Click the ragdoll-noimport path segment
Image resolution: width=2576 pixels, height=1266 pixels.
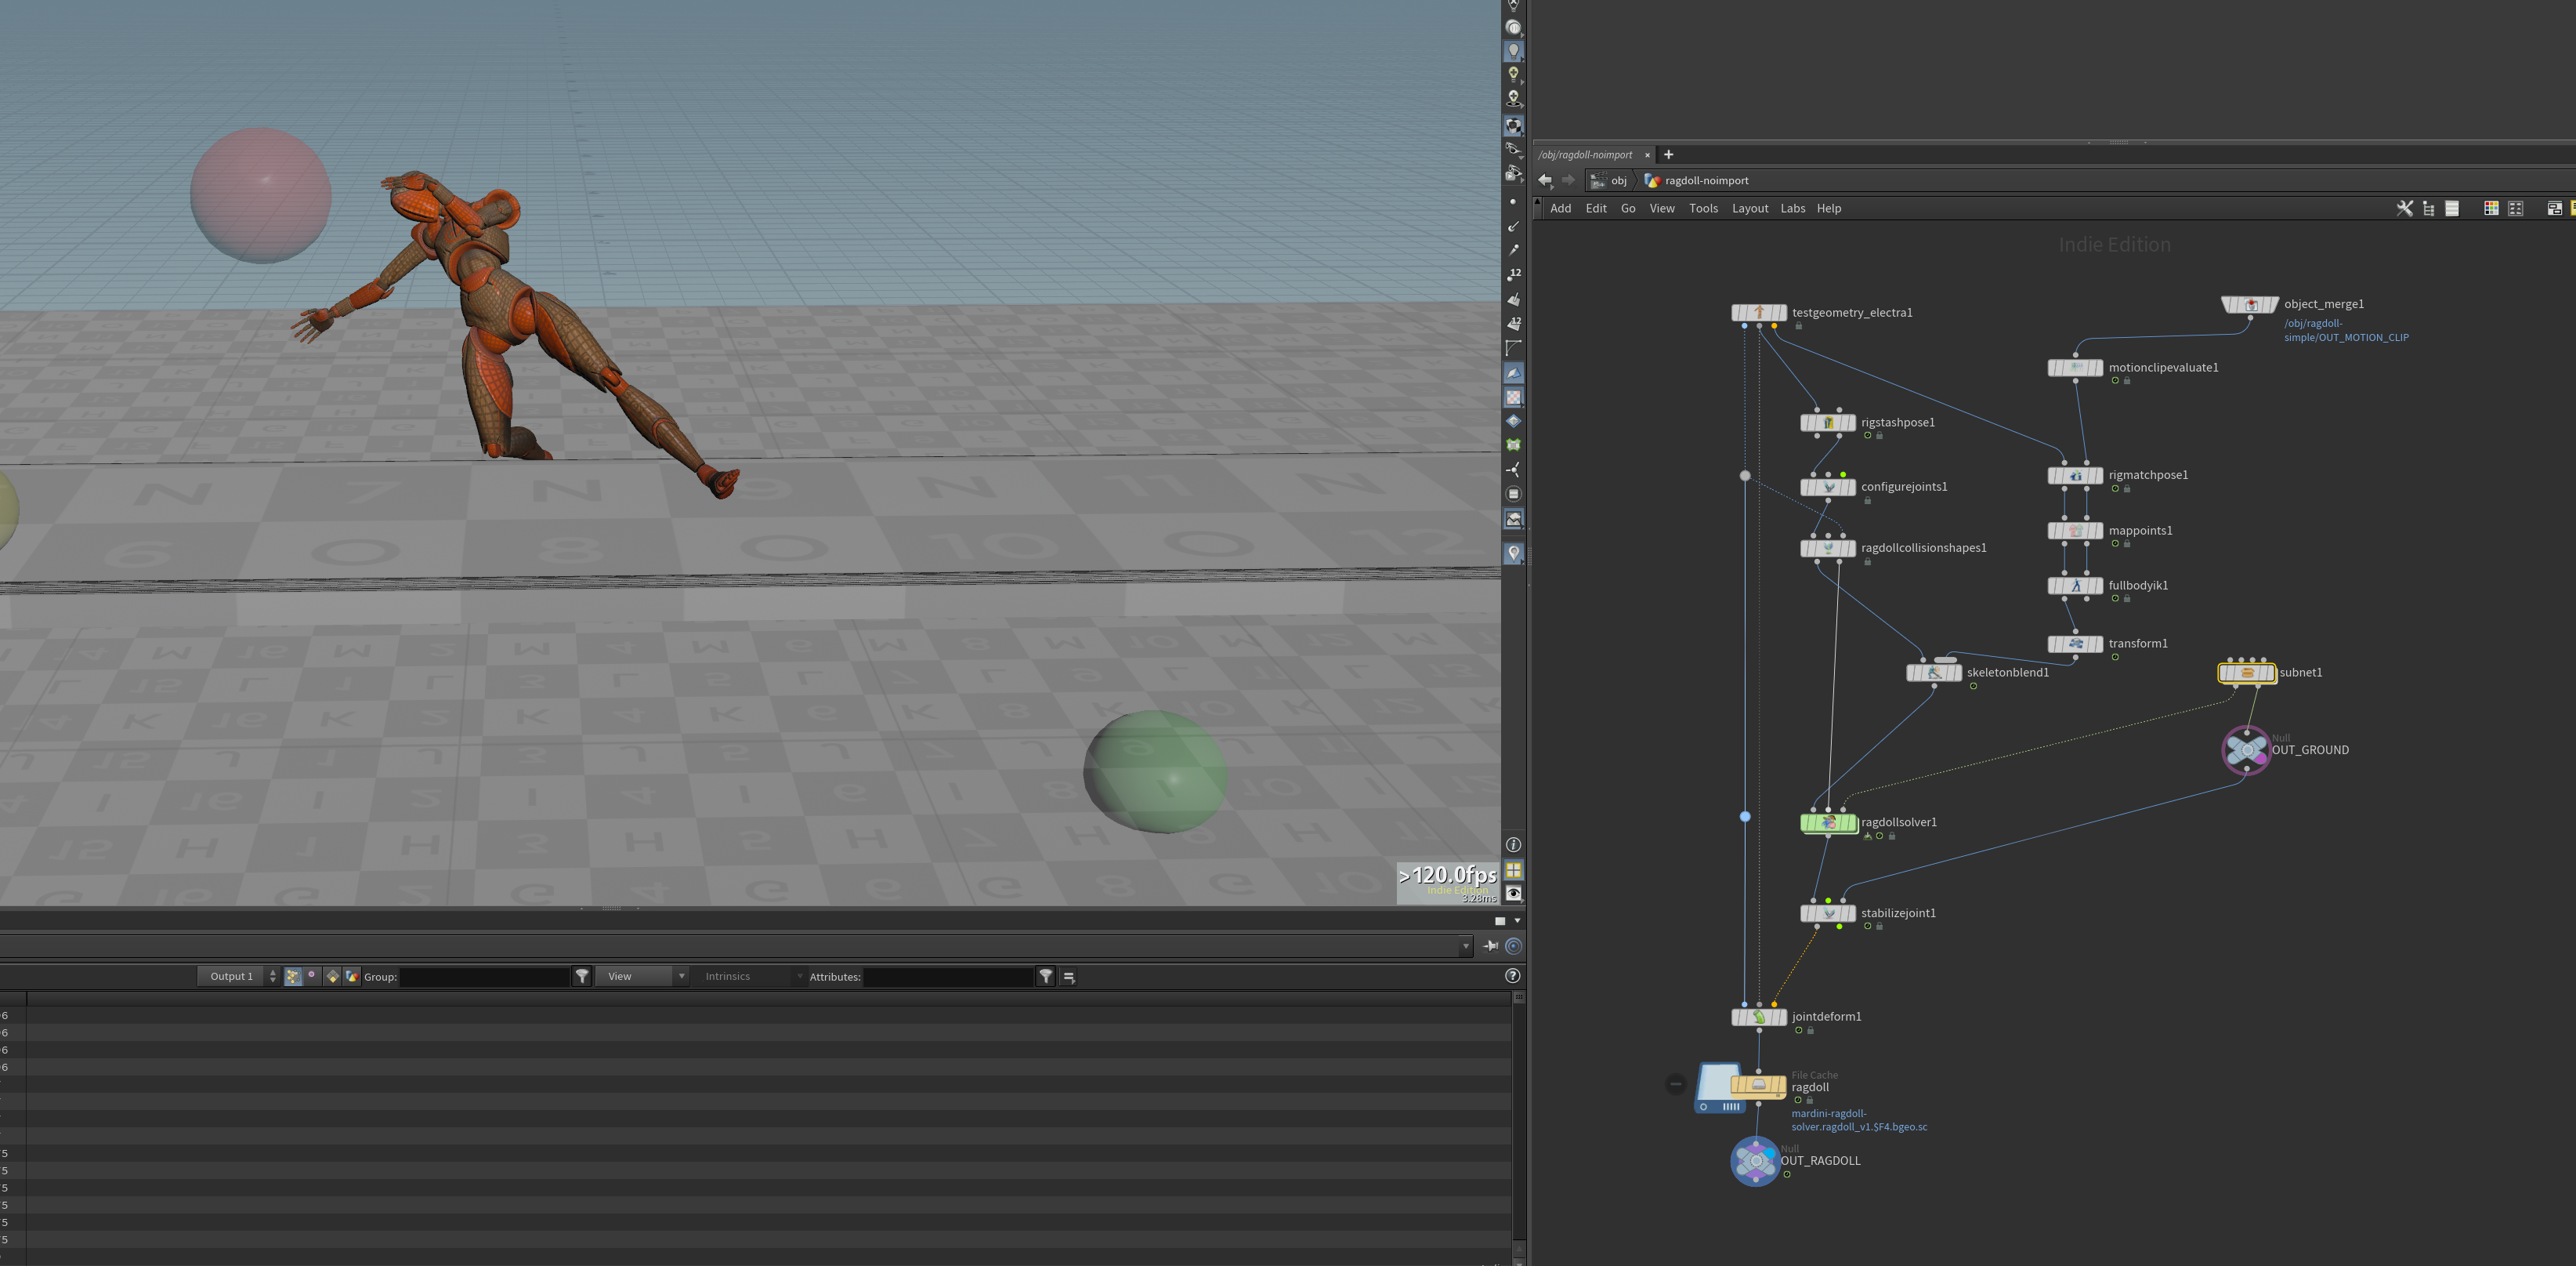point(1697,180)
